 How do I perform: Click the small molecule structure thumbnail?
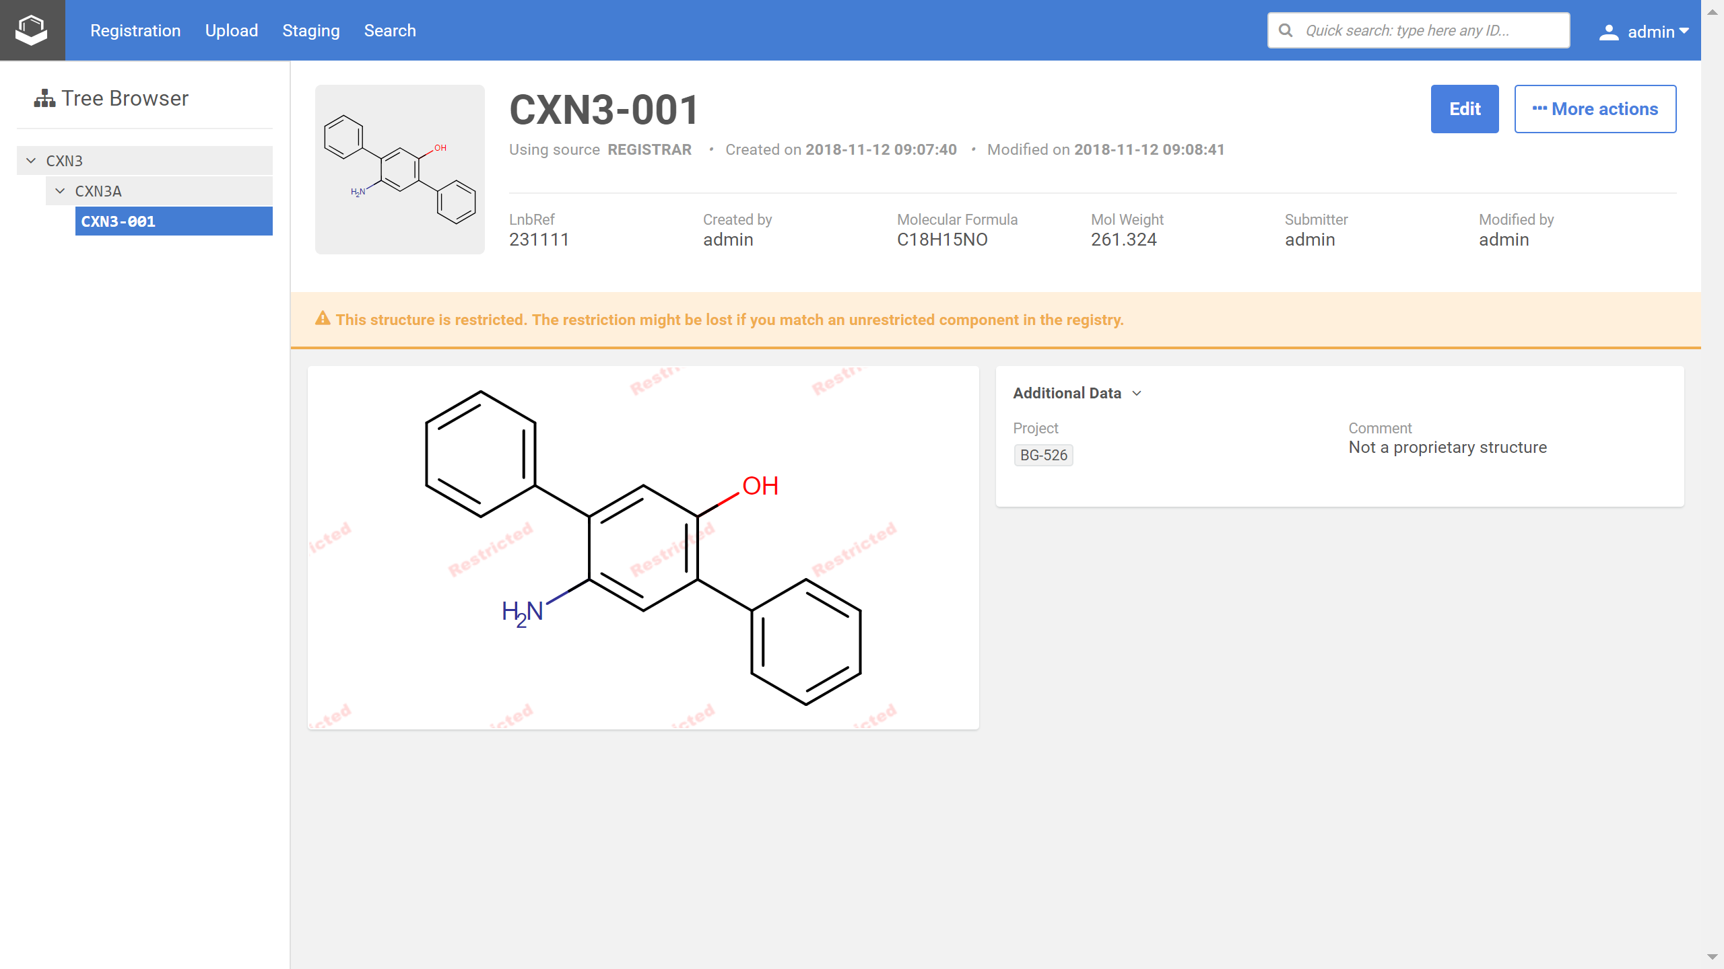tap(399, 169)
